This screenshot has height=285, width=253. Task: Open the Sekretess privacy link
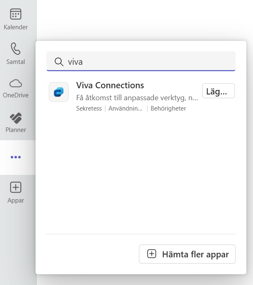(89, 108)
